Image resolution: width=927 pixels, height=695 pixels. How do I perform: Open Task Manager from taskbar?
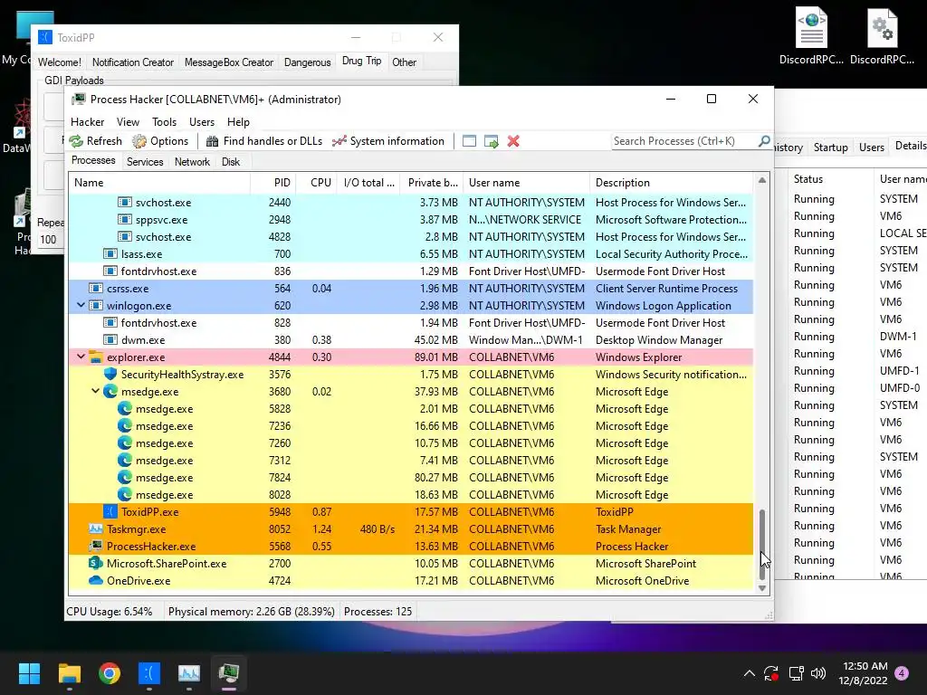click(189, 673)
